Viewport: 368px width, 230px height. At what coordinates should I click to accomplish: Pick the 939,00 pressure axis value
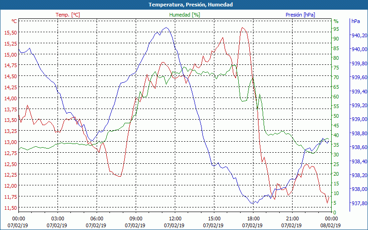coord(358,119)
